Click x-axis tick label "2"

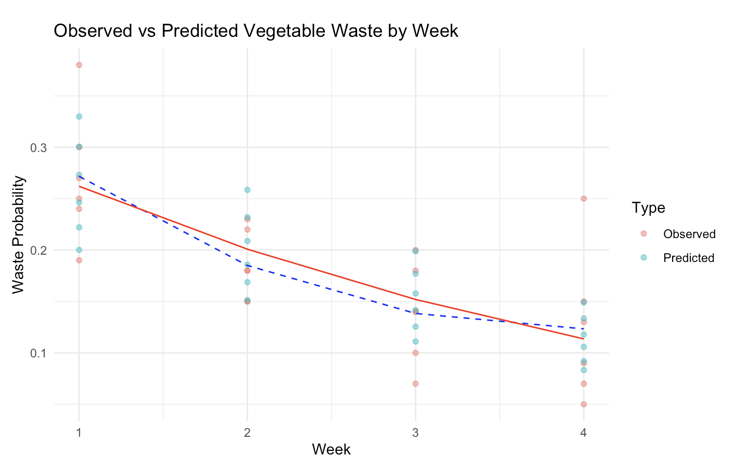pos(247,432)
